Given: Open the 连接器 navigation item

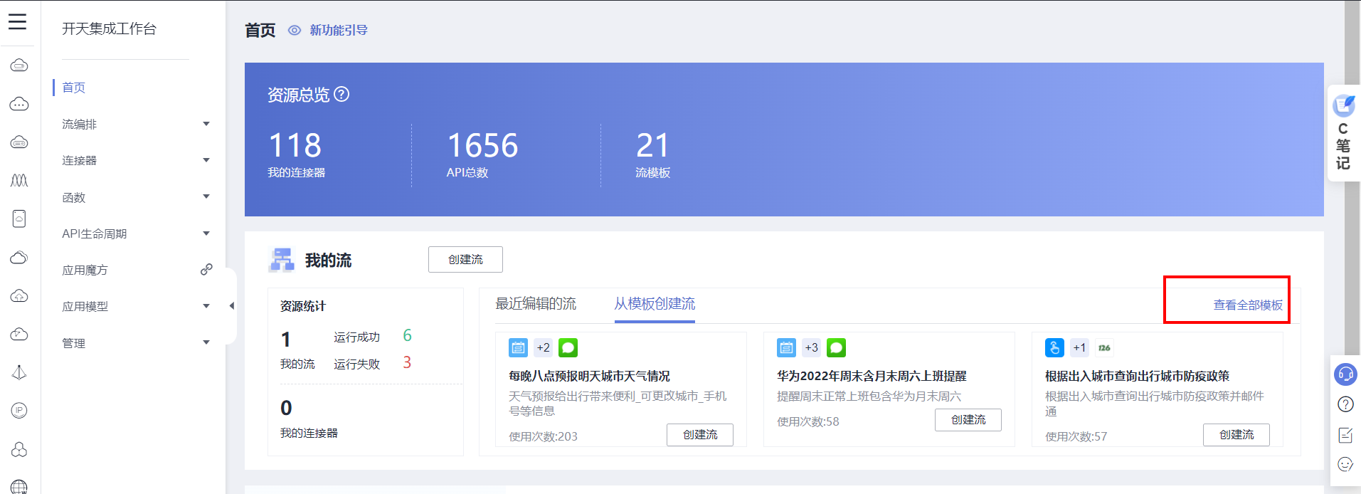Looking at the screenshot, I should click(80, 160).
